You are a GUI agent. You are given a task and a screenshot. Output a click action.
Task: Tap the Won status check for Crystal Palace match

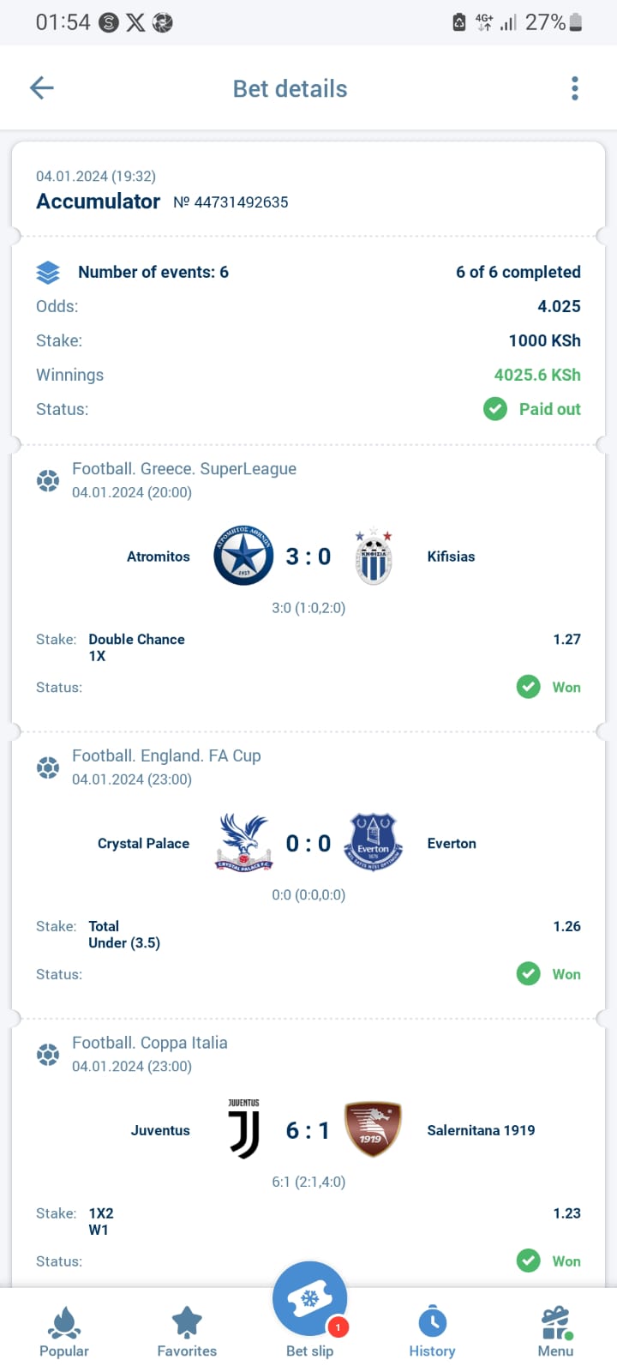pyautogui.click(x=529, y=974)
